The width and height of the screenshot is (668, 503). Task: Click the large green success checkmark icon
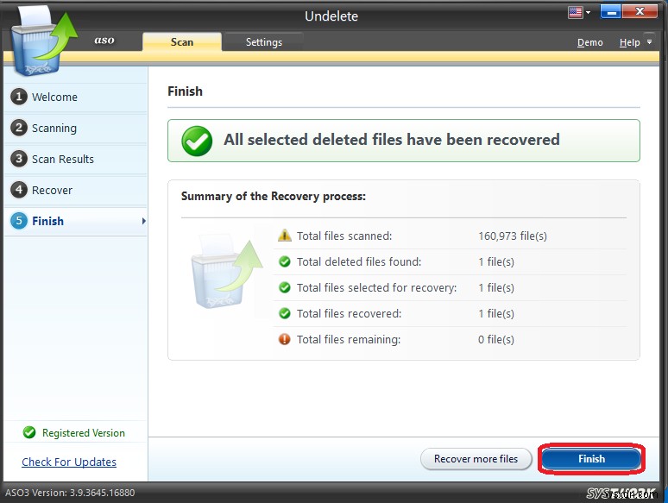point(197,141)
